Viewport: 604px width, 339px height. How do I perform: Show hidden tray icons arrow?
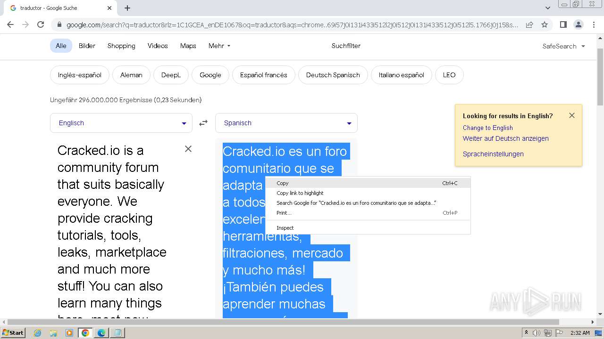pyautogui.click(x=526, y=332)
